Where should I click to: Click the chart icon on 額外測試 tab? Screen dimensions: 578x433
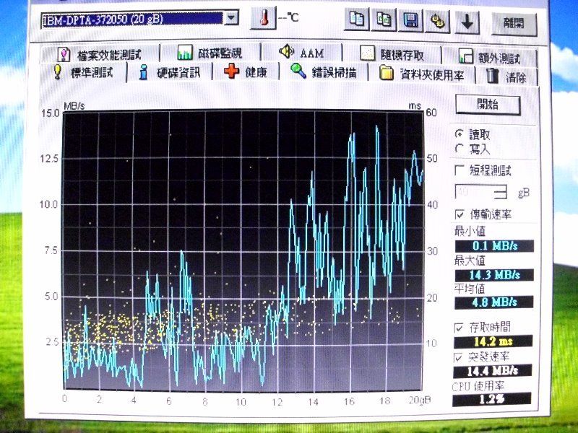(x=465, y=56)
